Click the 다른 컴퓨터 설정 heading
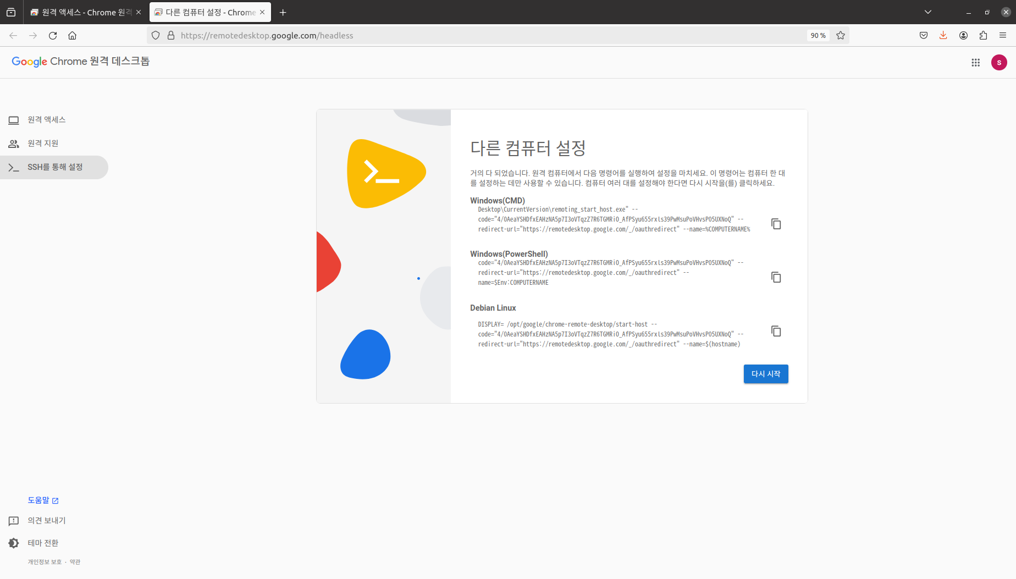 click(528, 148)
